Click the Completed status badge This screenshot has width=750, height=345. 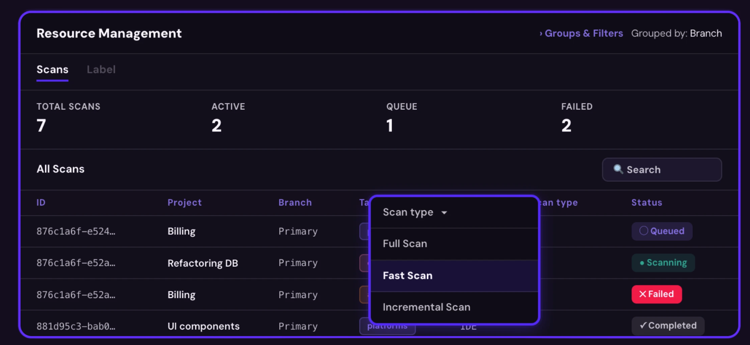[668, 326]
